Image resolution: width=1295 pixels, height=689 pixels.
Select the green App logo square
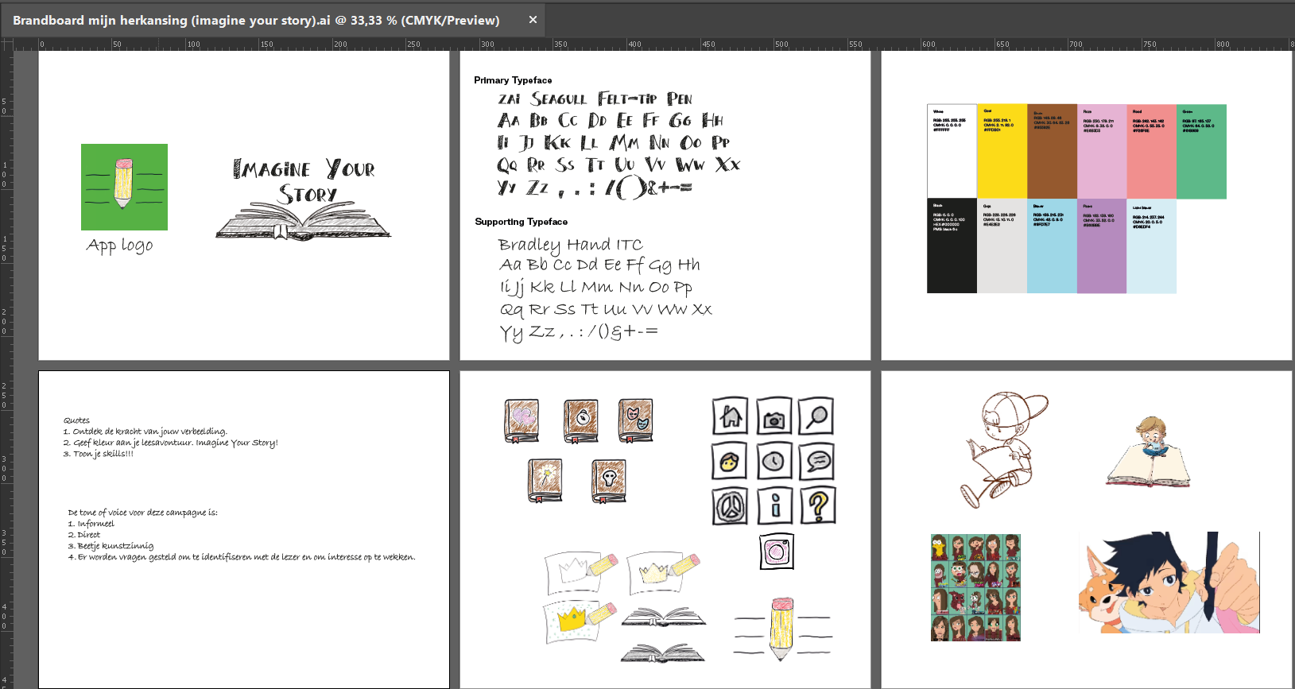(x=124, y=187)
